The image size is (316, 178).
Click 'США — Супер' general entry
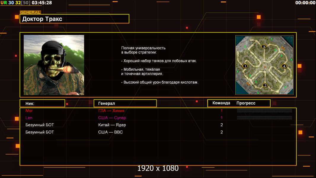click(x=112, y=118)
